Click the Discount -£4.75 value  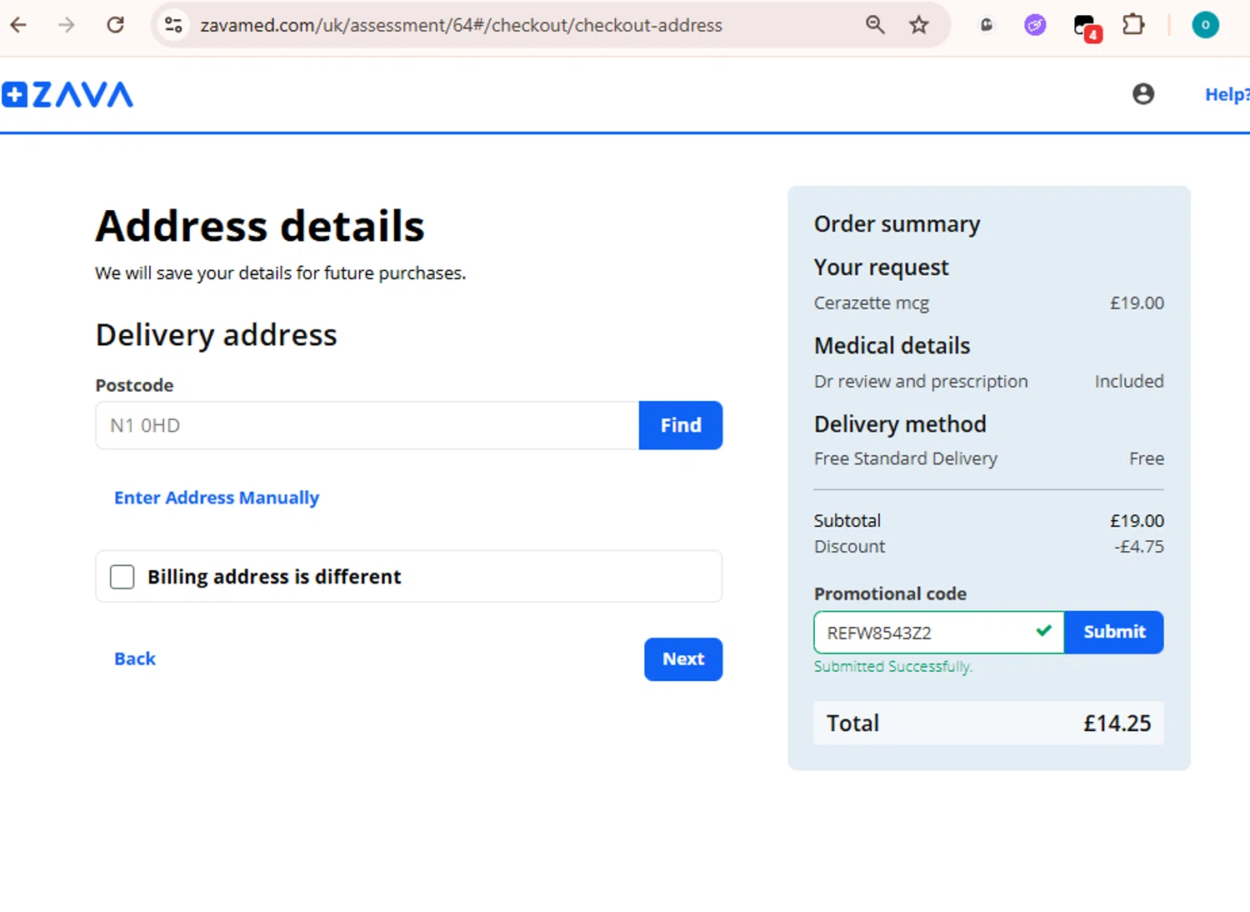[x=1139, y=547]
